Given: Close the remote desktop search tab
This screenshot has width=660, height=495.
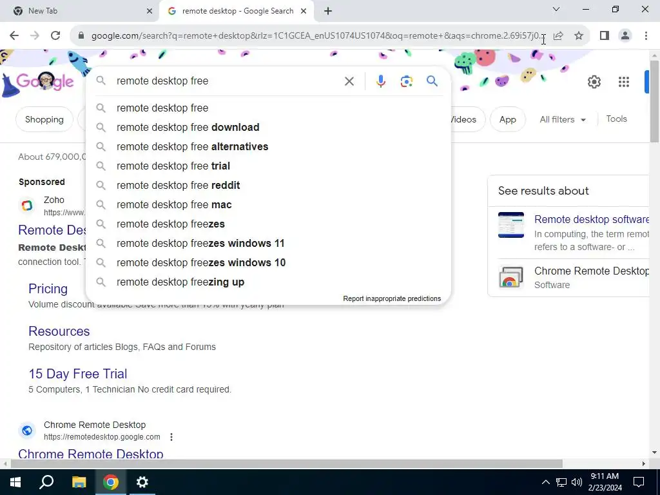Looking at the screenshot, I should coord(304,12).
